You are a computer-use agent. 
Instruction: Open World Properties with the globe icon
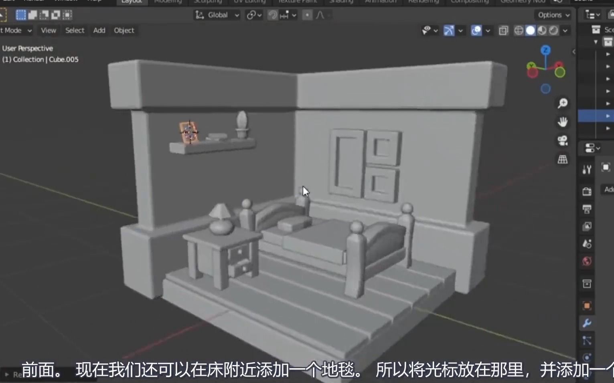tap(586, 261)
